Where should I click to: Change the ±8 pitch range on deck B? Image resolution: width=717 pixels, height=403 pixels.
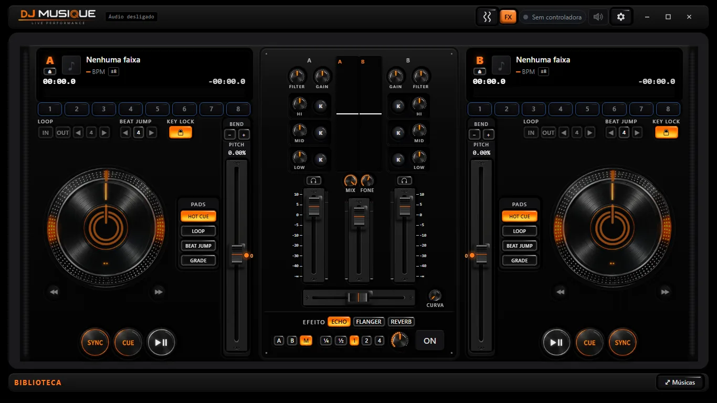(x=544, y=72)
